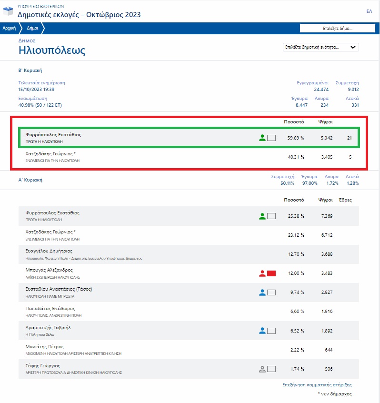Click green person icon in A' Κυριακή Ψυρρόπουλος row
This screenshot has width=380, height=403.
point(262,216)
